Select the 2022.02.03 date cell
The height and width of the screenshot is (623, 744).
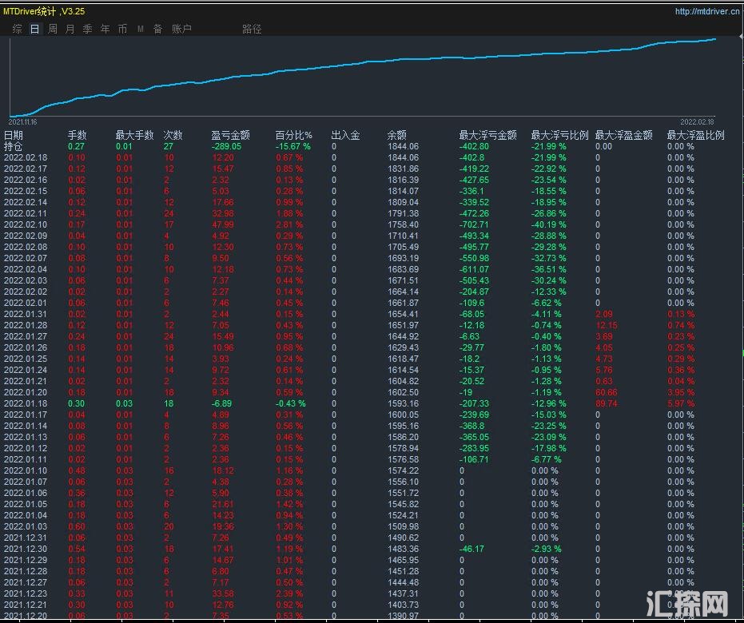point(26,280)
